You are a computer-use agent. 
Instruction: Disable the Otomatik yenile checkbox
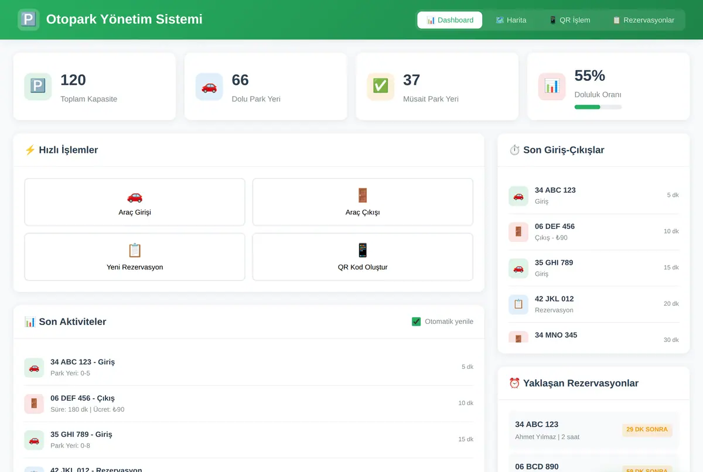(417, 321)
